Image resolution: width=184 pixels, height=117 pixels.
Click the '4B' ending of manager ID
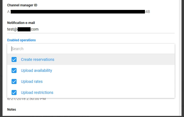coord(147,12)
